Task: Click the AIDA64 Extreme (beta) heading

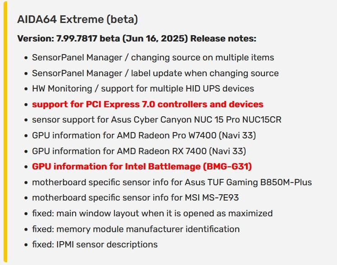Action: pyautogui.click(x=77, y=19)
